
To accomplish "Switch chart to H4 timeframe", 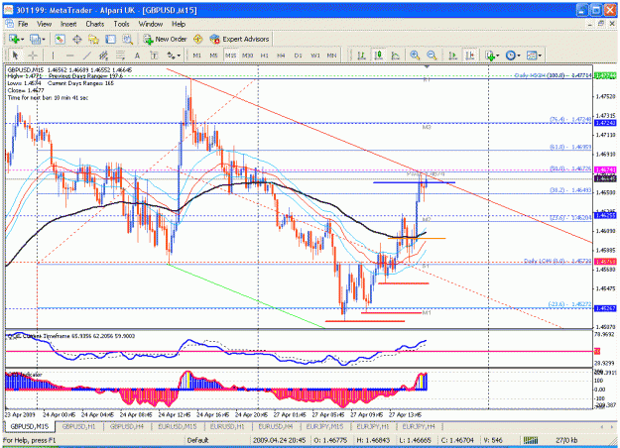I will click(281, 56).
